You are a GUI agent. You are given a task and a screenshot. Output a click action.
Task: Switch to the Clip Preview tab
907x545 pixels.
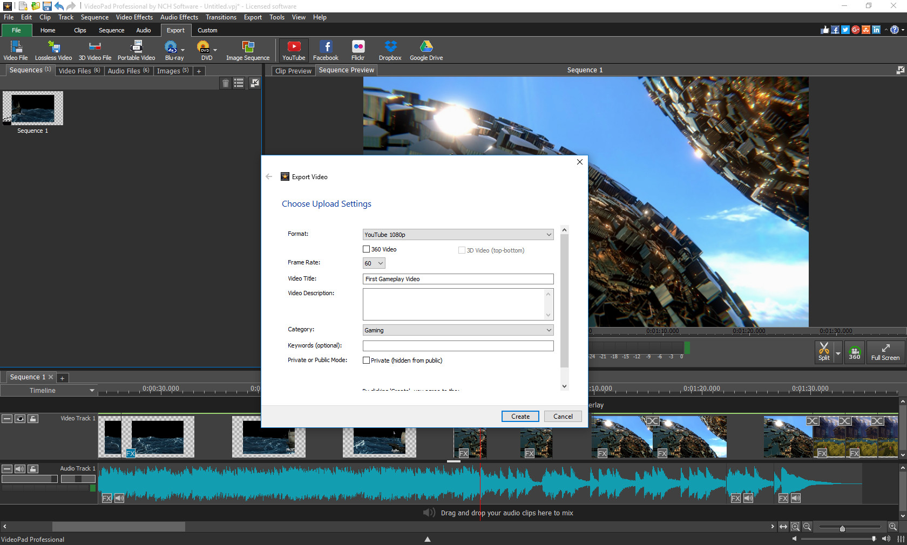(x=293, y=70)
